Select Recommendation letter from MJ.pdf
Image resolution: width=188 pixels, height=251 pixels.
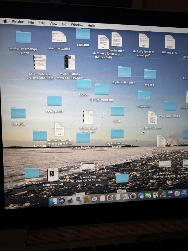click(60, 129)
